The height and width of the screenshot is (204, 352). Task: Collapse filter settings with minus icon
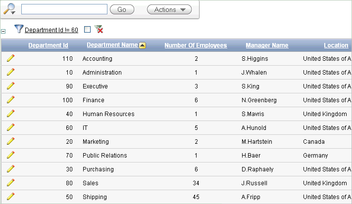pyautogui.click(x=3, y=31)
